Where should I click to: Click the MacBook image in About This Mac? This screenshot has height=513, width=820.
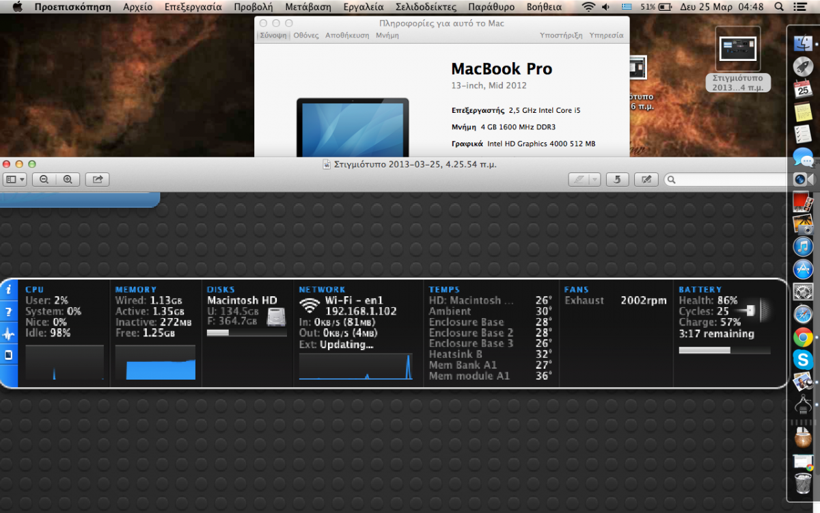tap(353, 127)
